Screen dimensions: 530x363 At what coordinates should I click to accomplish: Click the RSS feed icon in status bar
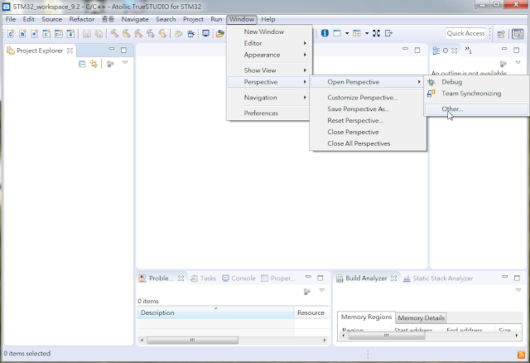tap(521, 355)
